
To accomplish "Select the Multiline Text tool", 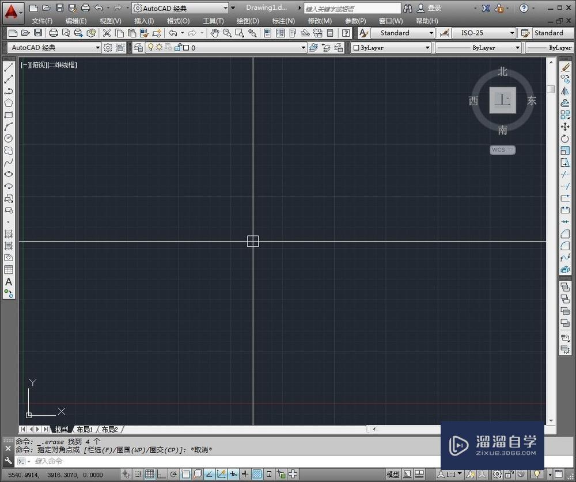I will [7, 282].
